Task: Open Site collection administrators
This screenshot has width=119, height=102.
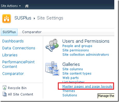Action: (86, 55)
